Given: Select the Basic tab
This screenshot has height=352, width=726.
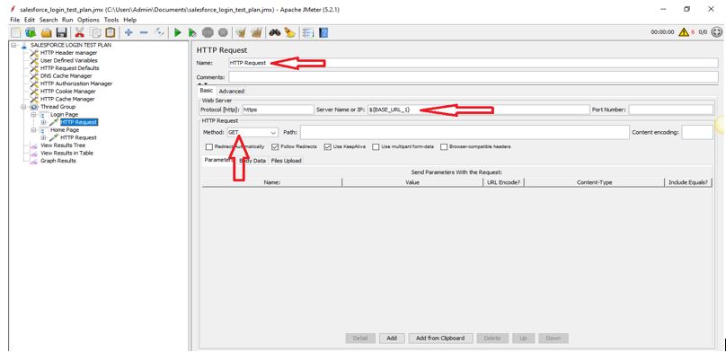Looking at the screenshot, I should 206,91.
